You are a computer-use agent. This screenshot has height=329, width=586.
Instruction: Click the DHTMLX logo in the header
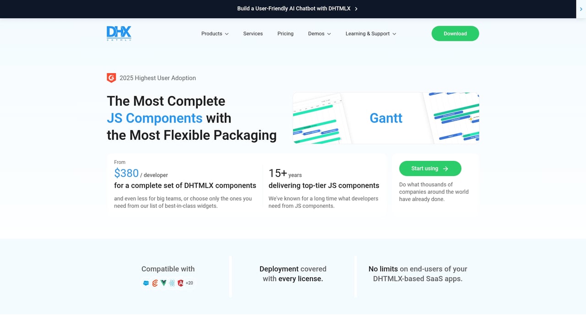tap(119, 33)
